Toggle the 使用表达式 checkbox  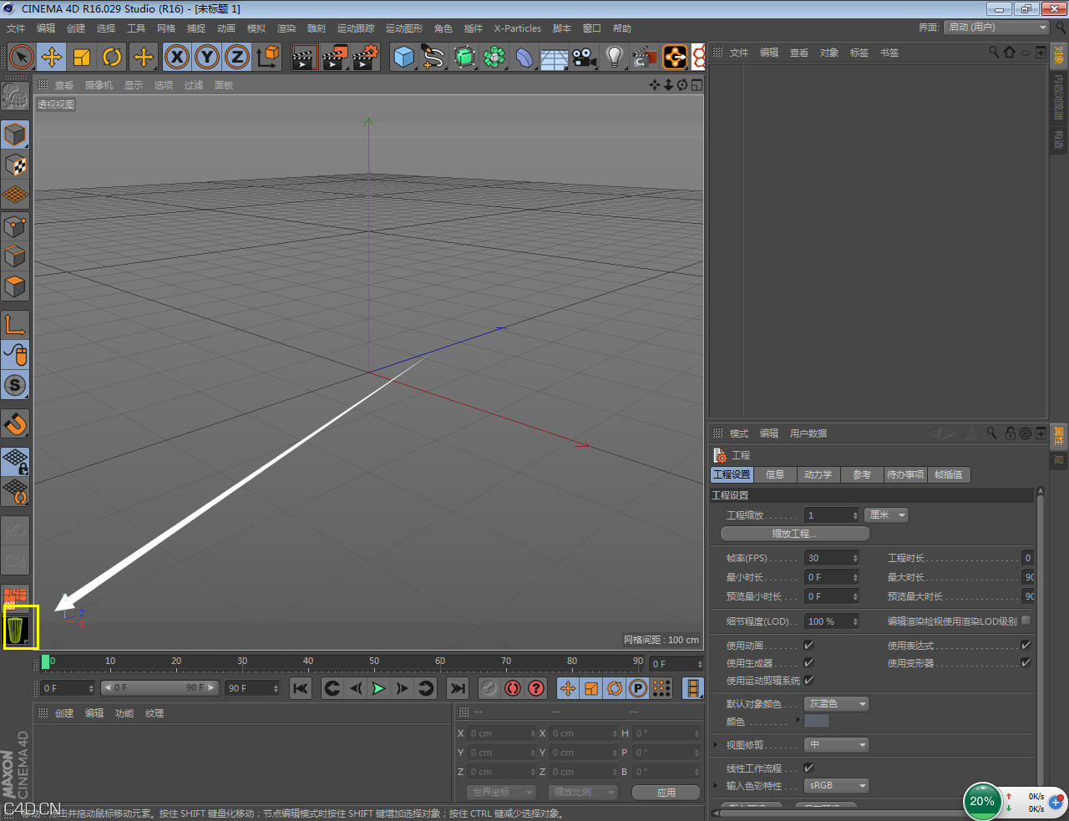[1026, 646]
